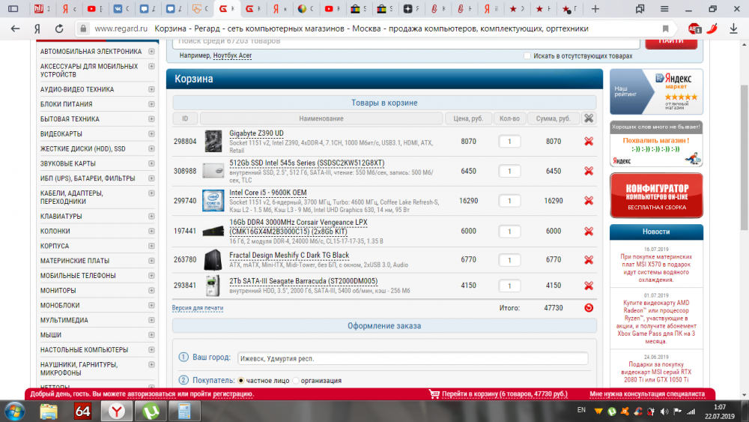Remove Corsair Vengeance LPX memory from cart
The height and width of the screenshot is (422, 749).
[589, 232]
